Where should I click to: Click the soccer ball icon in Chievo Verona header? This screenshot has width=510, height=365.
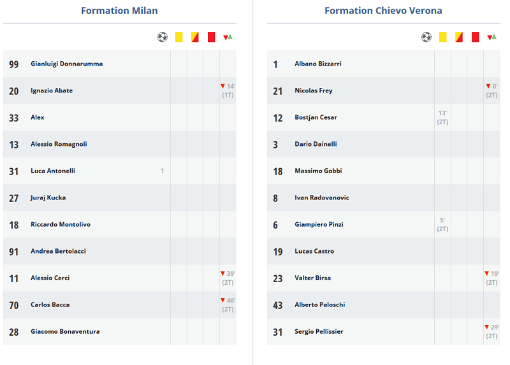(426, 37)
